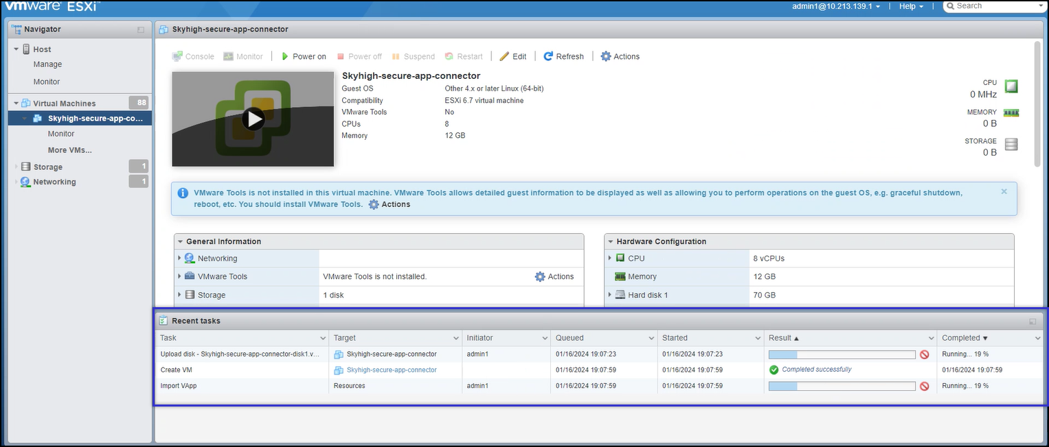Collapse the Navigator panel

coord(141,29)
